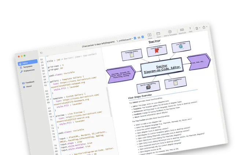Show keyboard Shortcuts via keyboard icon
The width and height of the screenshot is (238, 155).
coord(182,31)
